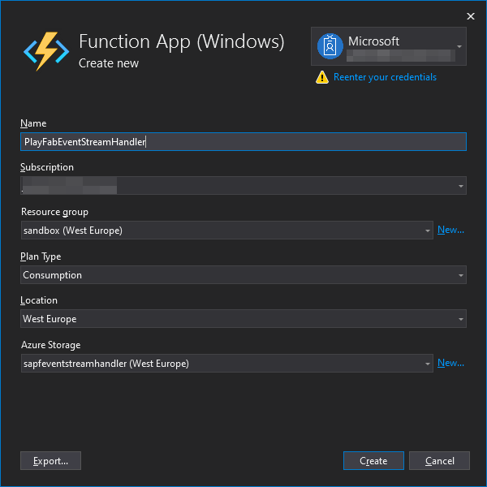Viewport: 487px width, 487px height.
Task: Click the Name field containing PlayFabEventStreamHandler
Action: coord(243,142)
